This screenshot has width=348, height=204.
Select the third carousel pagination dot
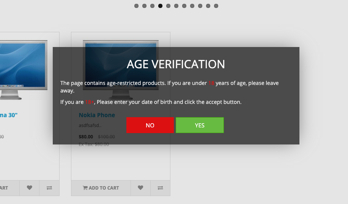(x=152, y=6)
